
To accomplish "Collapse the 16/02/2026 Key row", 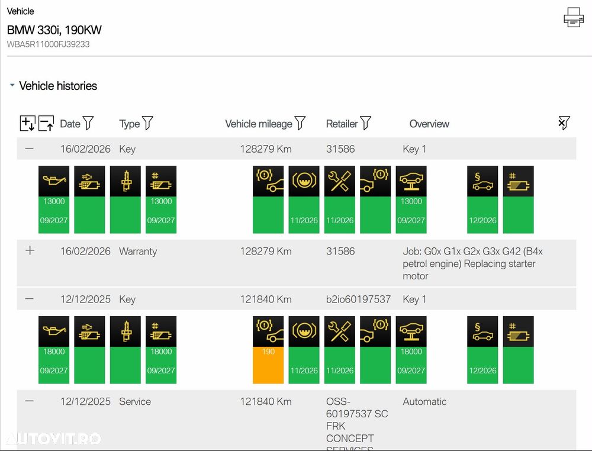I will [30, 149].
